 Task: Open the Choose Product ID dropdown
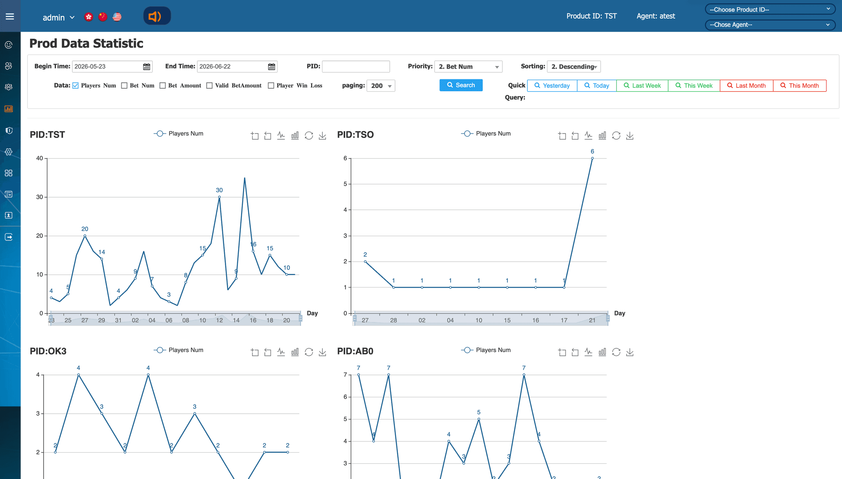(x=770, y=9)
